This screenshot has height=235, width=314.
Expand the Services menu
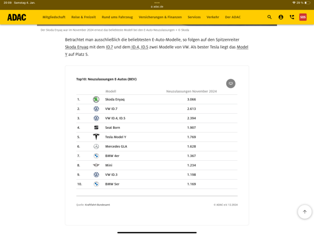tap(194, 17)
